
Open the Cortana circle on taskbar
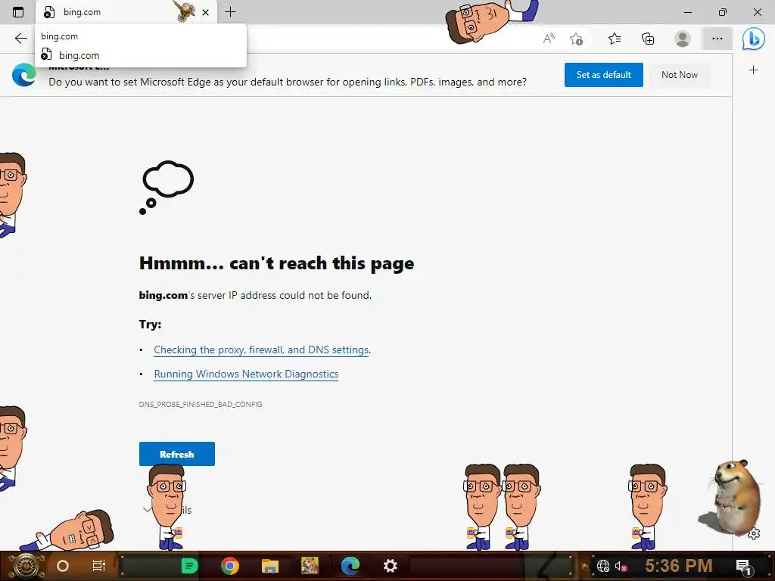click(x=63, y=566)
